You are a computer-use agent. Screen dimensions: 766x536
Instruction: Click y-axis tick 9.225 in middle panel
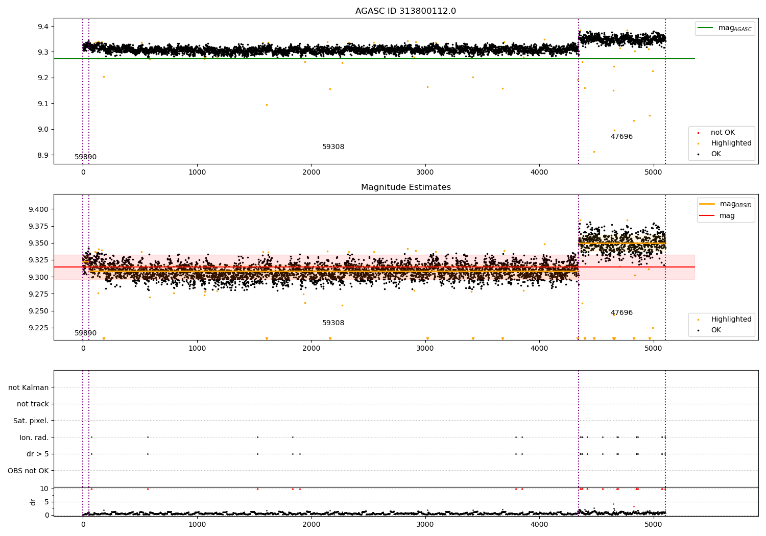[38, 328]
